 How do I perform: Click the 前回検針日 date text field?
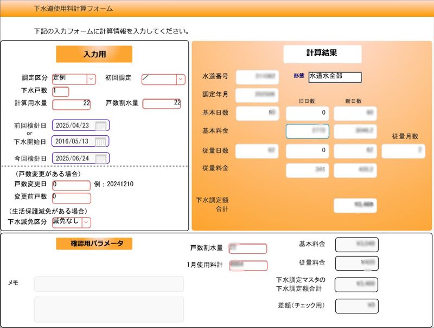[73, 126]
